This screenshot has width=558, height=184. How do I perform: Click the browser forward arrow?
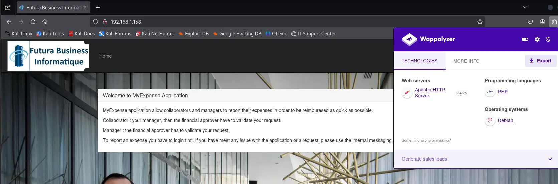21,22
